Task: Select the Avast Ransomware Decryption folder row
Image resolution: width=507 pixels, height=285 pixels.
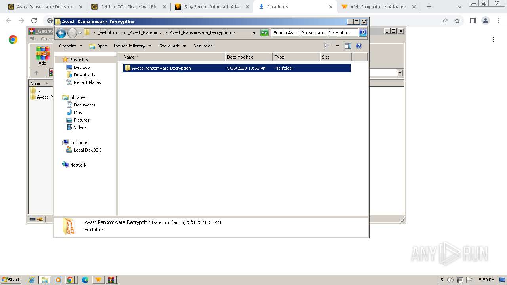Action: click(236, 68)
